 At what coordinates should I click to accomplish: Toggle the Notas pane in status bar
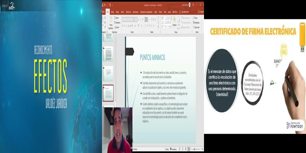point(167,149)
